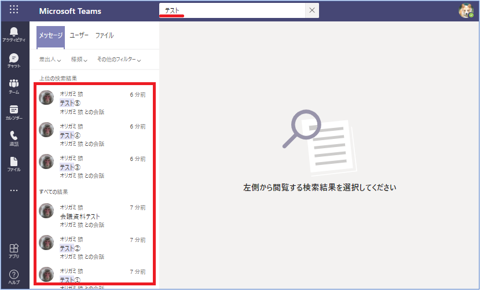The image size is (480, 290).
Task: Click into the search field containing テスト
Action: point(232,10)
